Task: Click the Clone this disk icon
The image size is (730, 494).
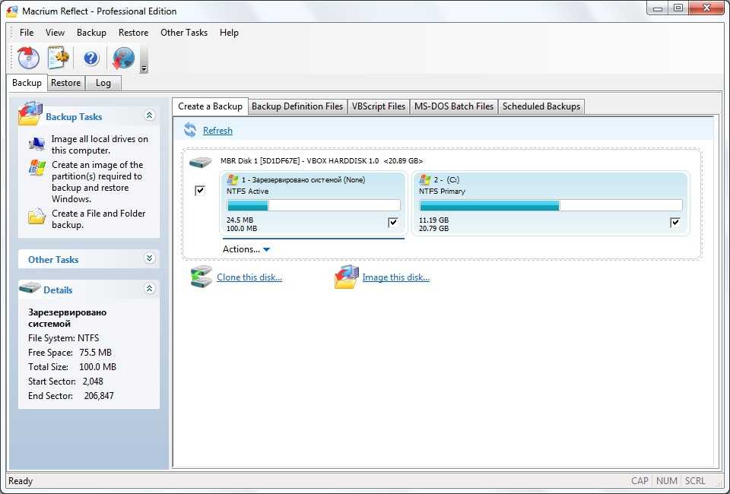Action: point(202,277)
